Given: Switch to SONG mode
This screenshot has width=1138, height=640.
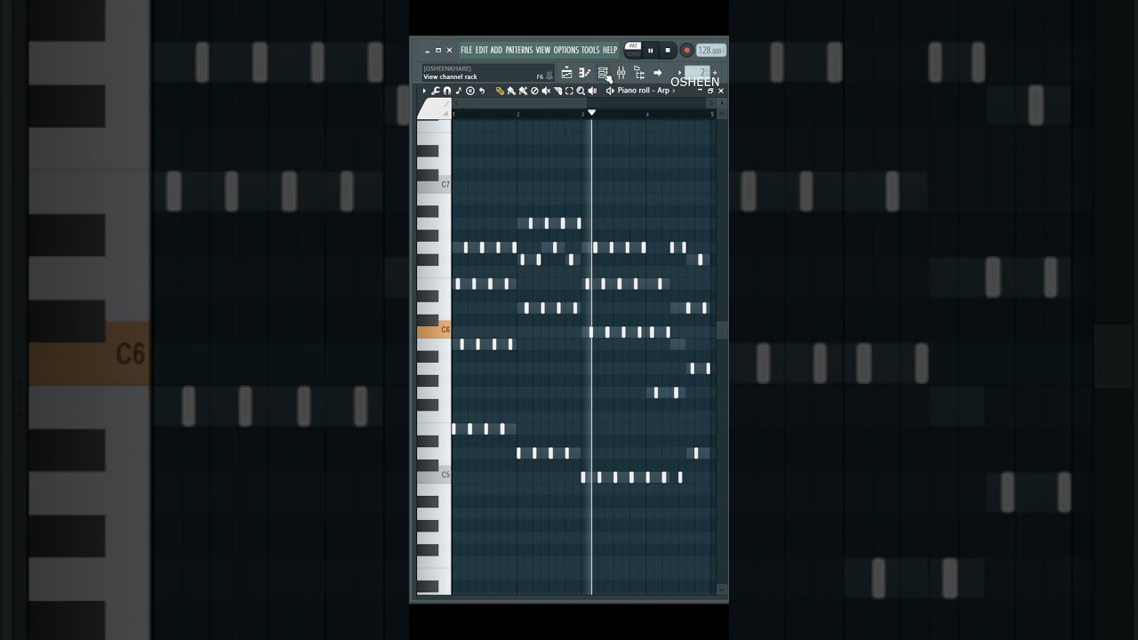Looking at the screenshot, I should [634, 53].
